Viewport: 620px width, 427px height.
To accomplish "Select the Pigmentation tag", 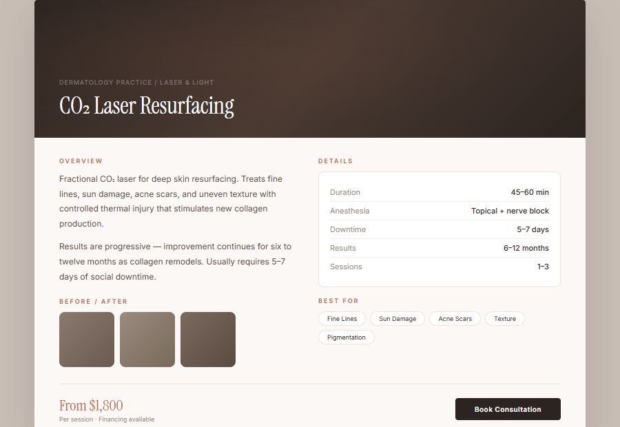I will click(347, 337).
